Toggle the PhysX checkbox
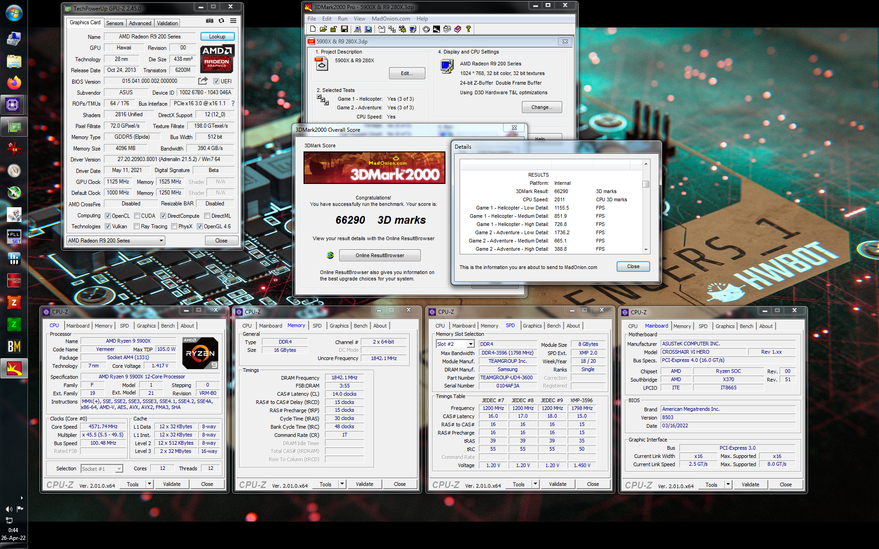The image size is (879, 549). (x=174, y=226)
